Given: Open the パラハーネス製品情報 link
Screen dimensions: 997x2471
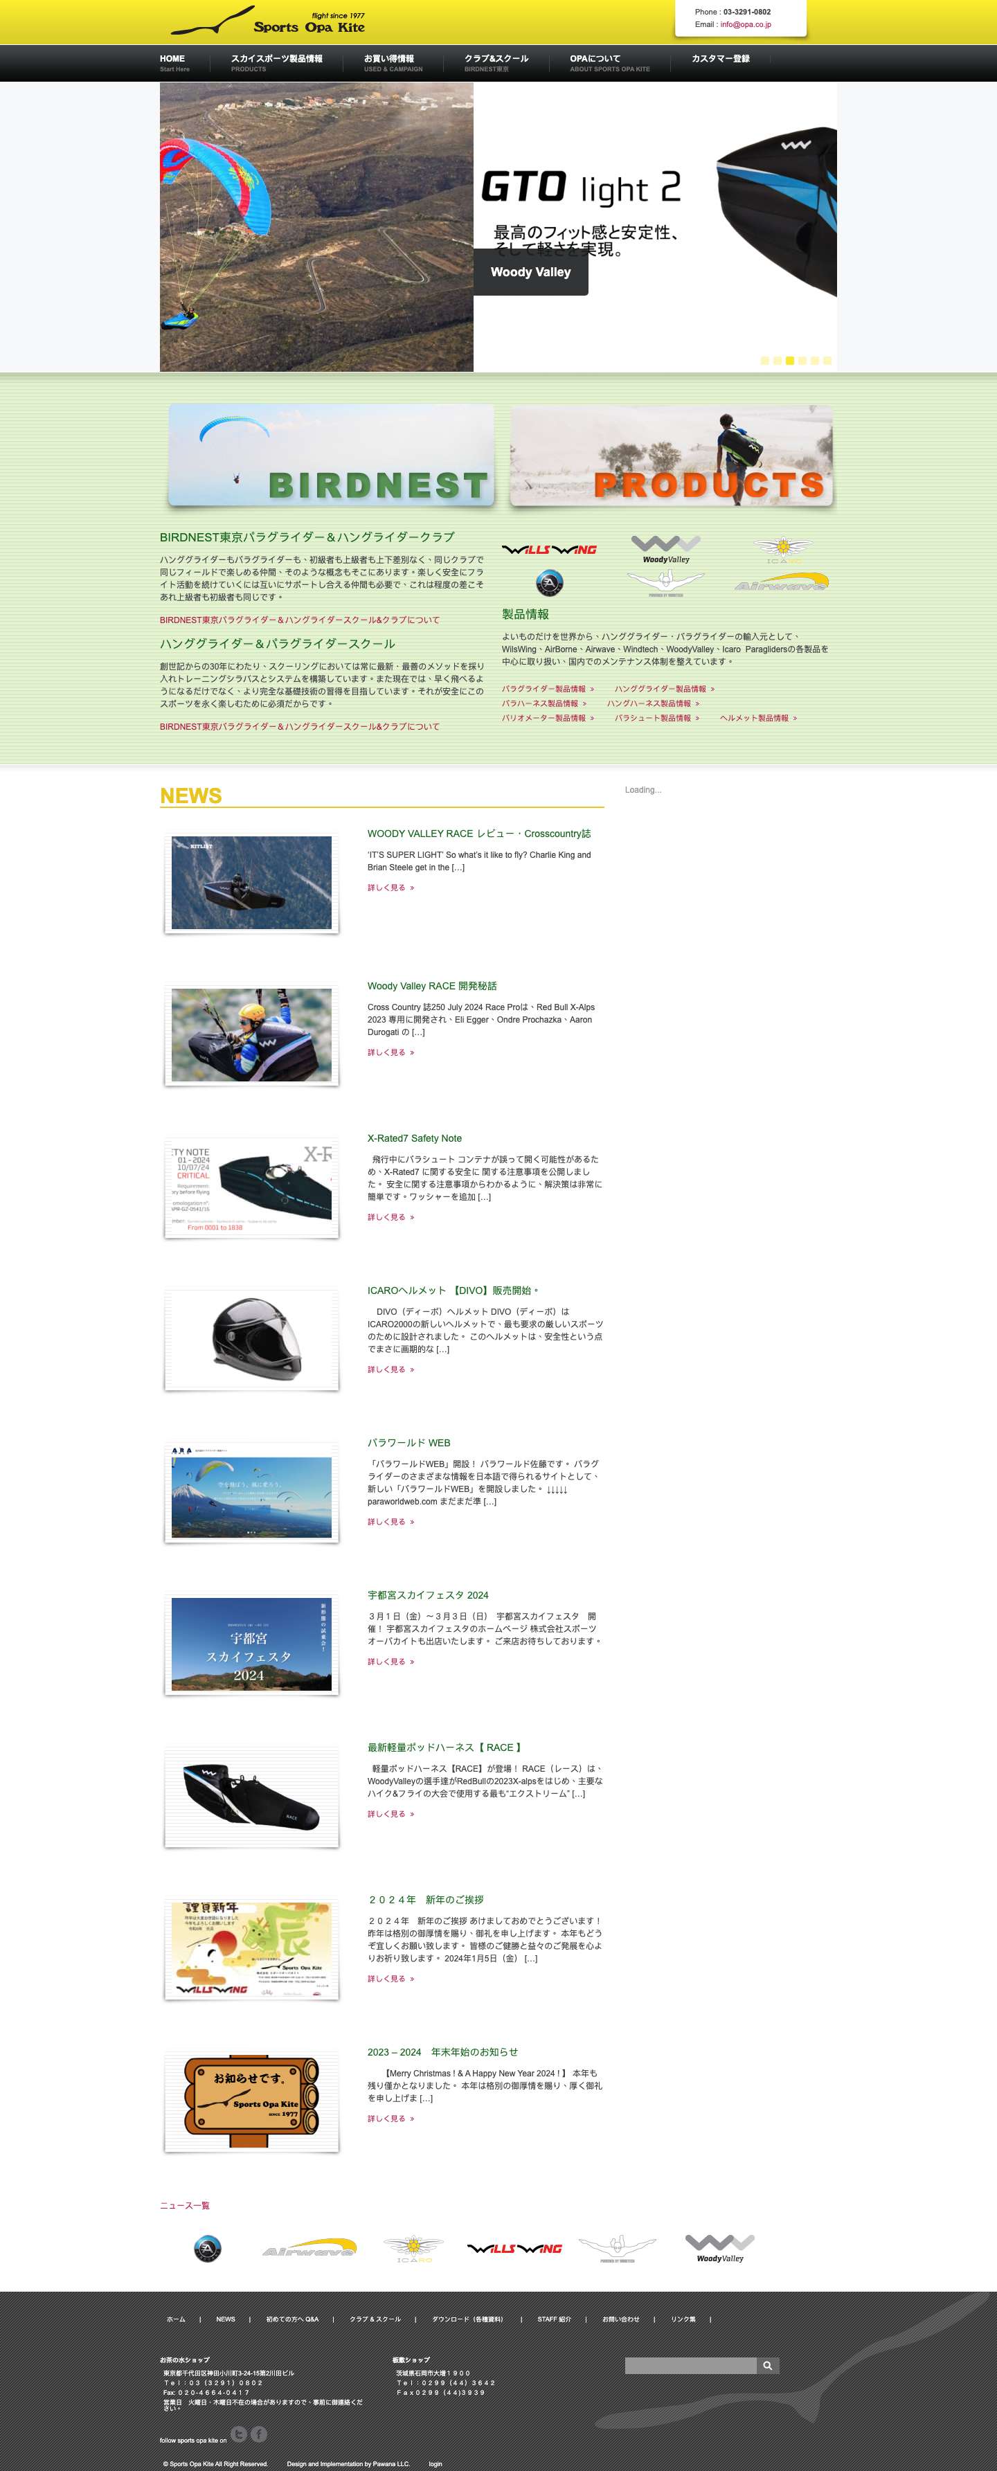Looking at the screenshot, I should [544, 704].
